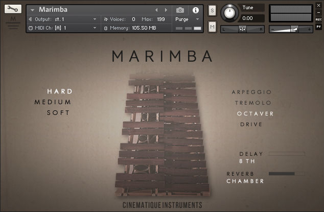The image size is (324, 212).
Task: Enable the TREMOLO effect
Action: pos(253,103)
